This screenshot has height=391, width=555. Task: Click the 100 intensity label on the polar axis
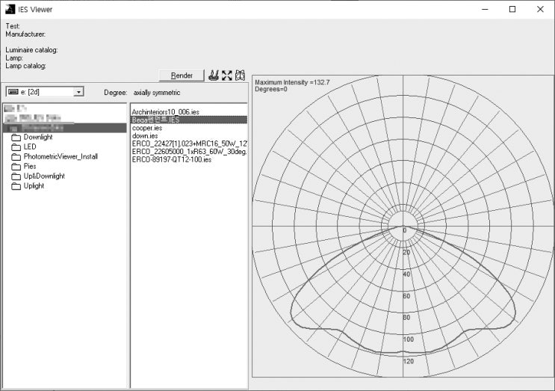pos(408,339)
